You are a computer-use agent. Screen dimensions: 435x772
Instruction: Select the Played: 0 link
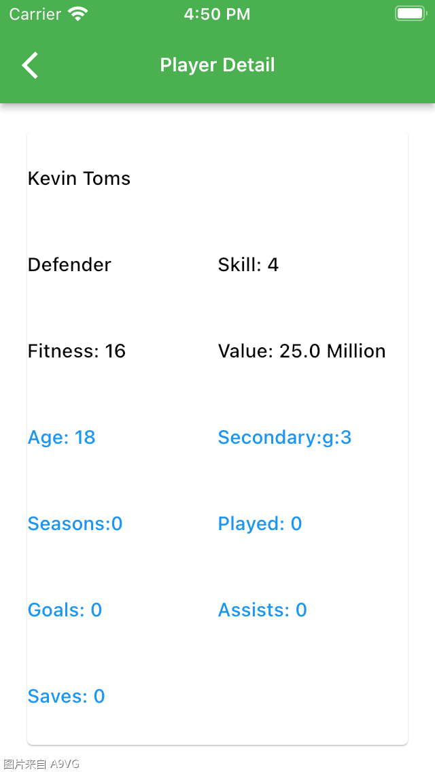[260, 524]
